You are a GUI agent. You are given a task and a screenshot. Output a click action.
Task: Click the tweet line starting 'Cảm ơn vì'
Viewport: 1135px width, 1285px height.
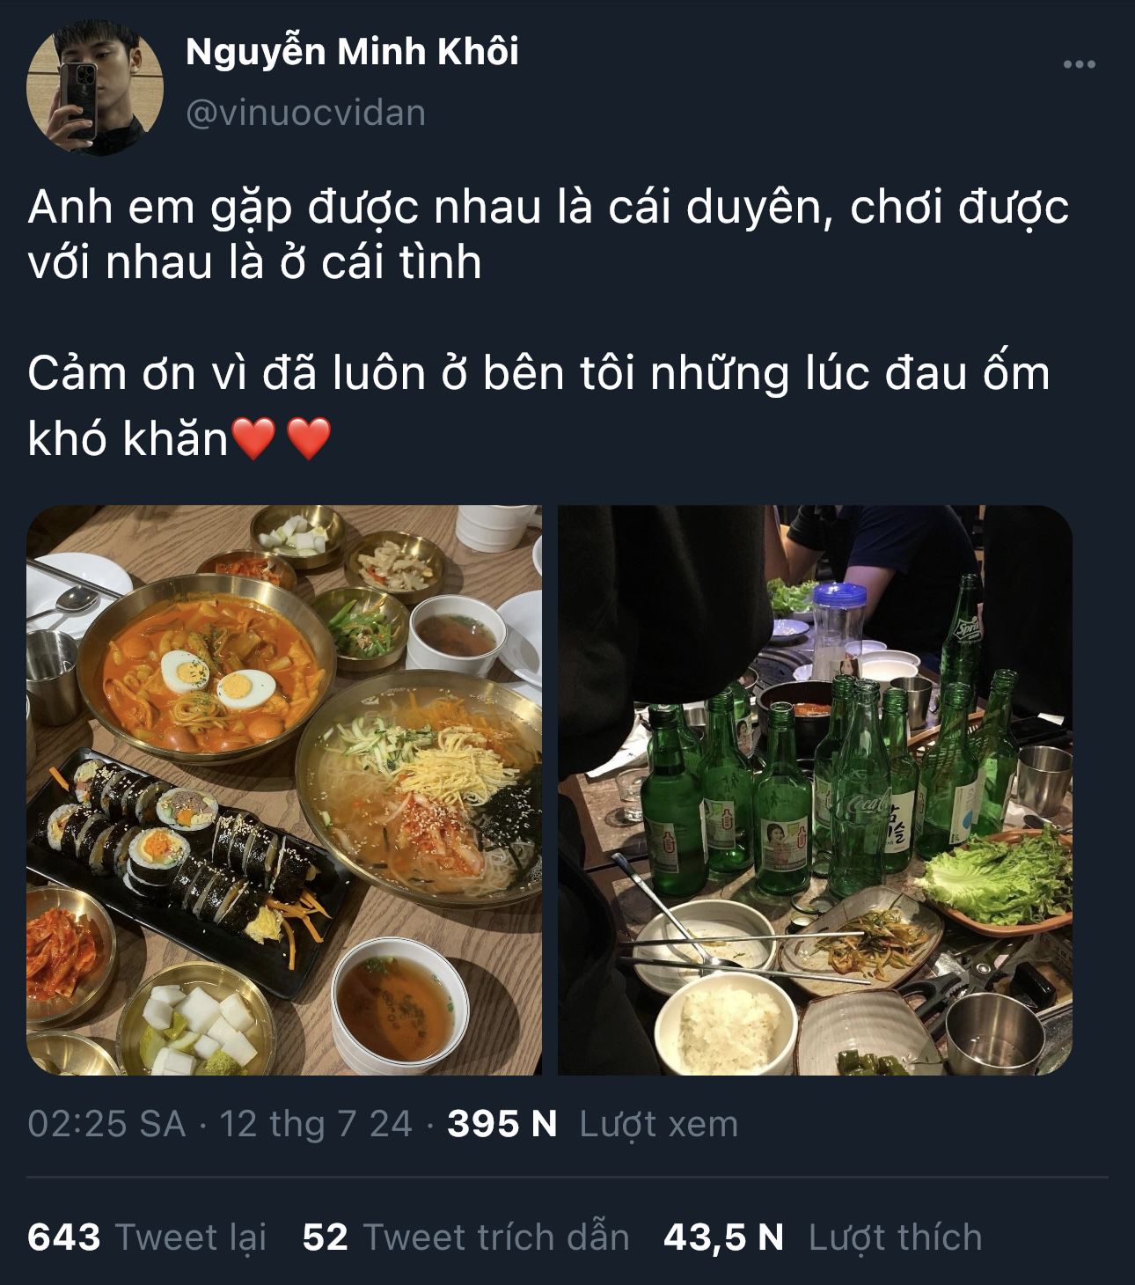pyautogui.click(x=538, y=405)
